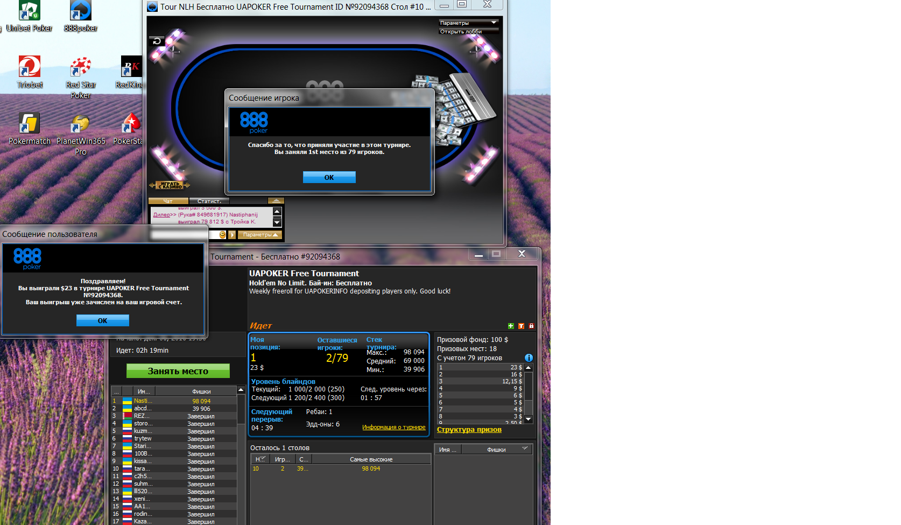Screen dimensions: 901x525
Task: Click the 888poker logo in player message dialog
Action: pos(254,122)
